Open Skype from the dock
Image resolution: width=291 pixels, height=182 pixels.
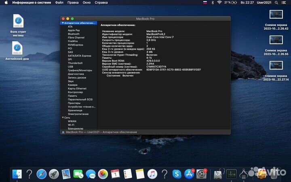pyautogui.click(x=177, y=174)
